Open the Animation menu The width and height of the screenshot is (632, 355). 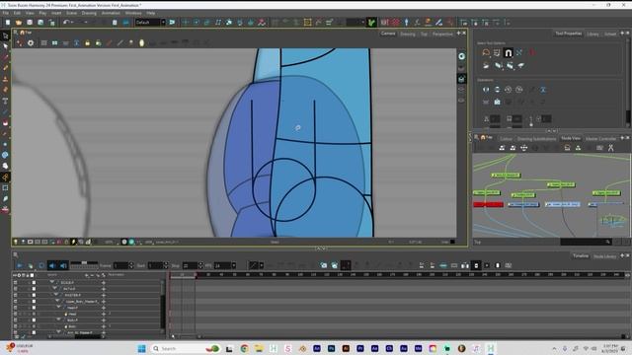click(111, 13)
